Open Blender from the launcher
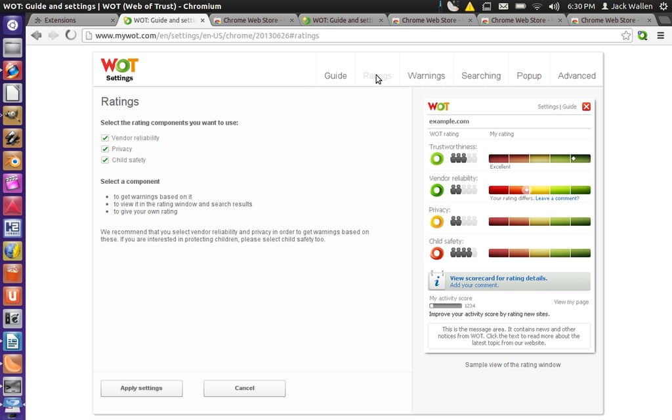This screenshot has width=672, height=420. point(12,161)
